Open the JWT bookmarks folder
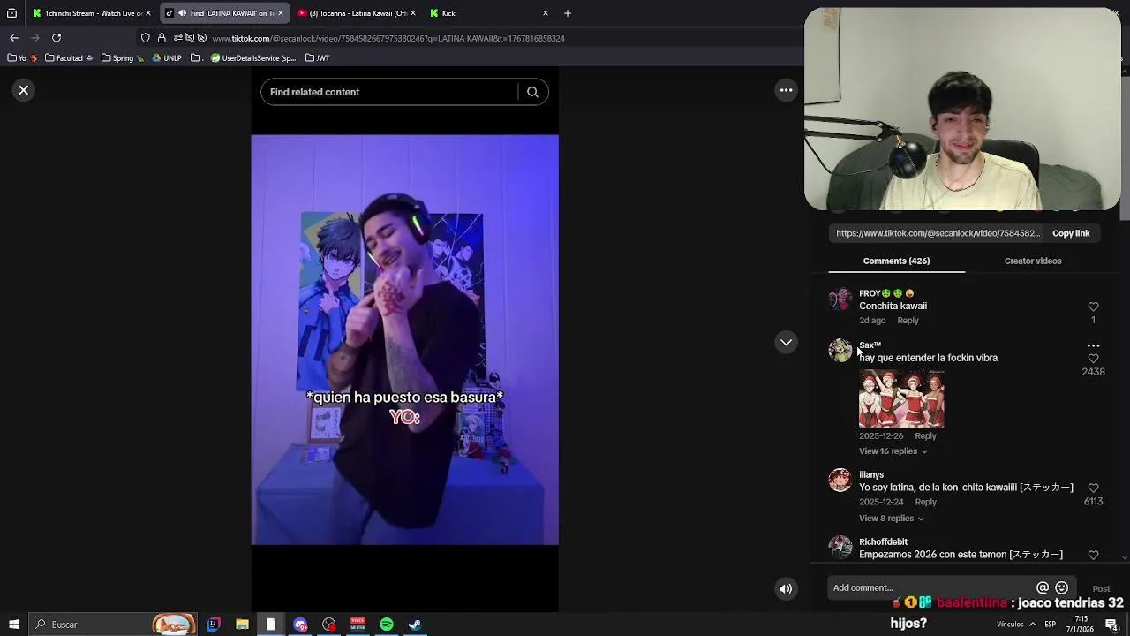 (318, 58)
